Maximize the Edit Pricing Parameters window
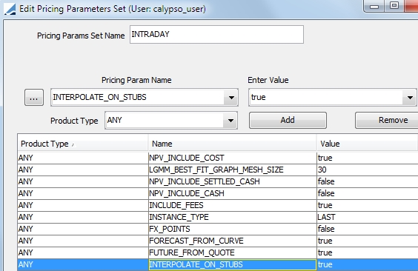Image resolution: width=418 pixels, height=271 pixels. 394,6
